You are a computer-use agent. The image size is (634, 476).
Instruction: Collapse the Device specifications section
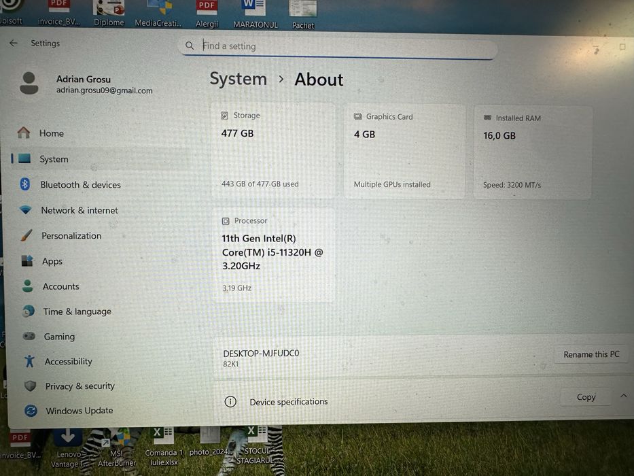coord(624,396)
